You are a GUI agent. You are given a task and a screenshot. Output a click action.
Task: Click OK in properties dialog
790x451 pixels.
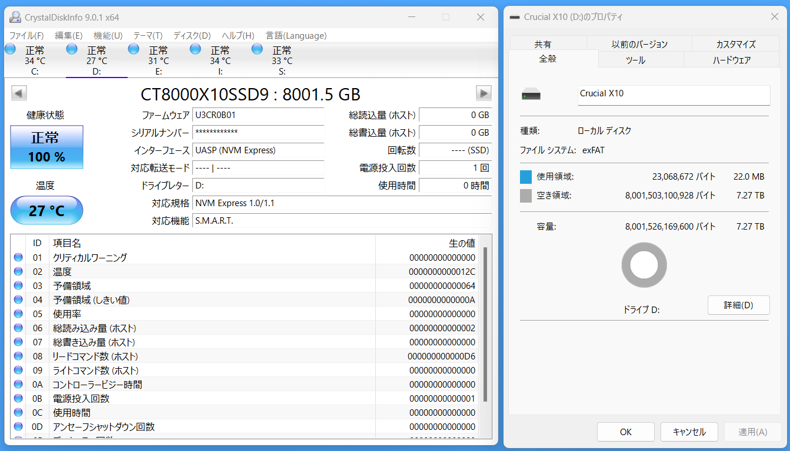point(625,432)
